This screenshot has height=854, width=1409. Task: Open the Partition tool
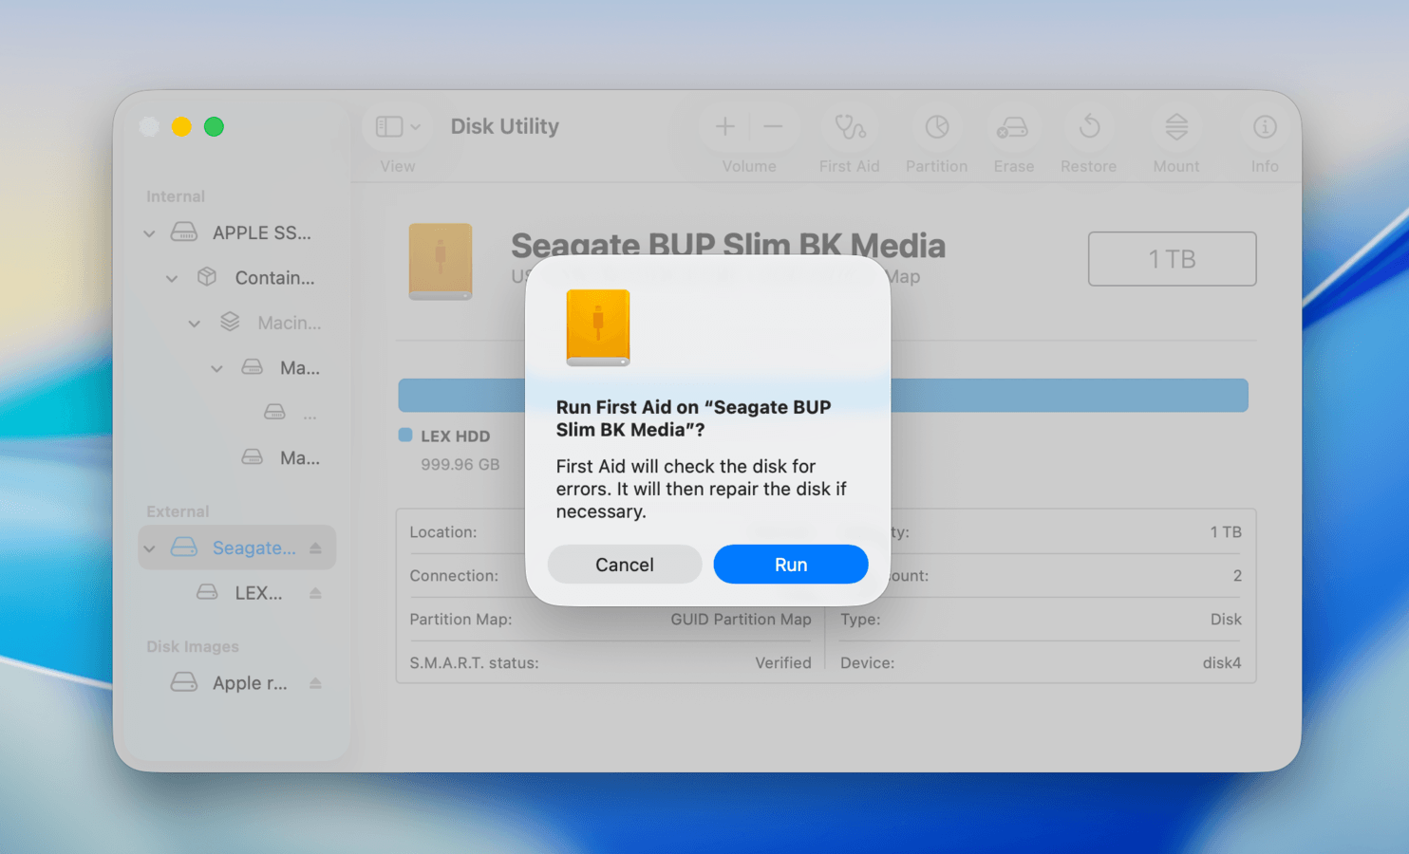(x=936, y=128)
